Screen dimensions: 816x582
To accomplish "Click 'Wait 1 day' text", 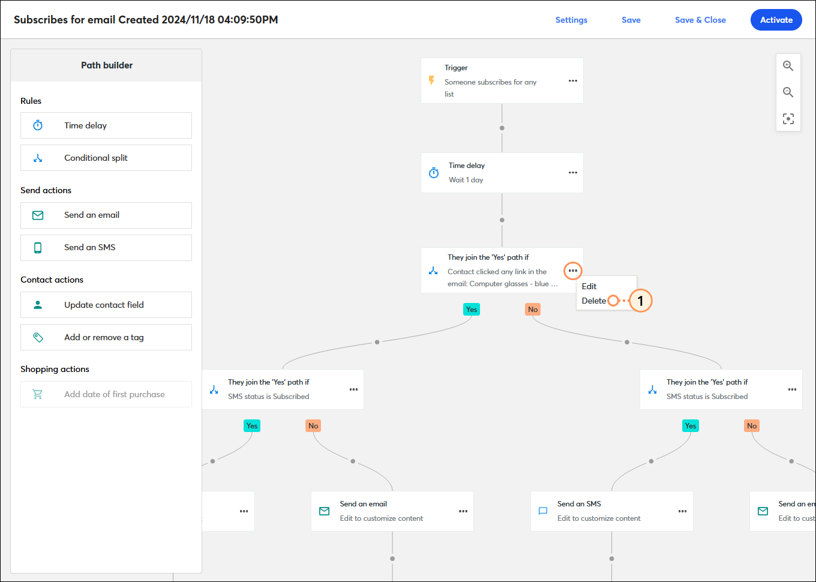I will 466,180.
